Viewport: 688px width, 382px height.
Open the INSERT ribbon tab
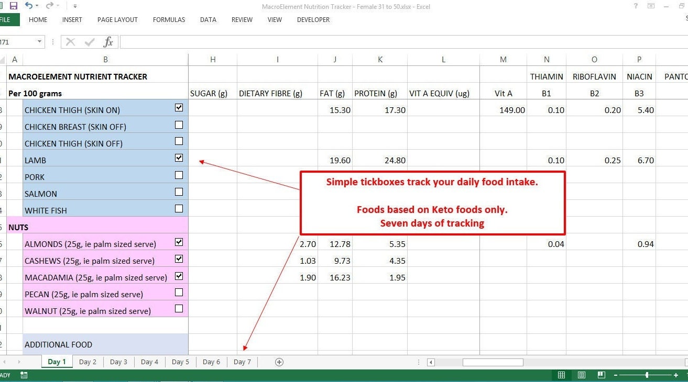click(x=72, y=20)
